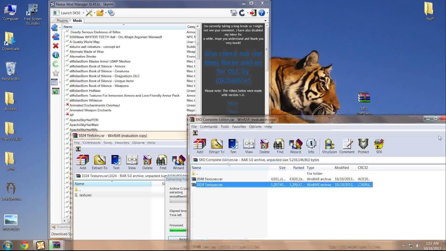
Task: Click SRO WinRAR archive path address bar
Action: click(x=318, y=160)
